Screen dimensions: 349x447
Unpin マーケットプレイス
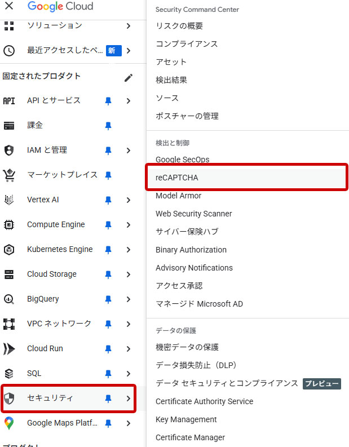[108, 175]
